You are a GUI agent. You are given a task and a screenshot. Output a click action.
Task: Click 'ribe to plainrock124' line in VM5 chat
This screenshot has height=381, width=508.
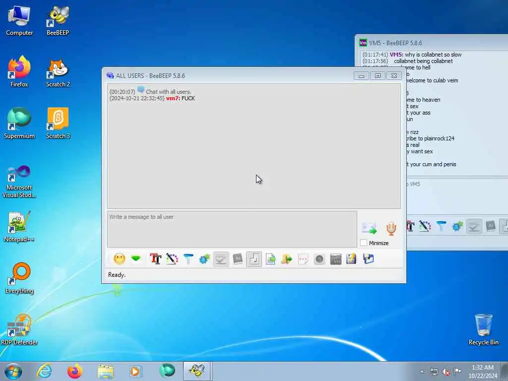[430, 138]
